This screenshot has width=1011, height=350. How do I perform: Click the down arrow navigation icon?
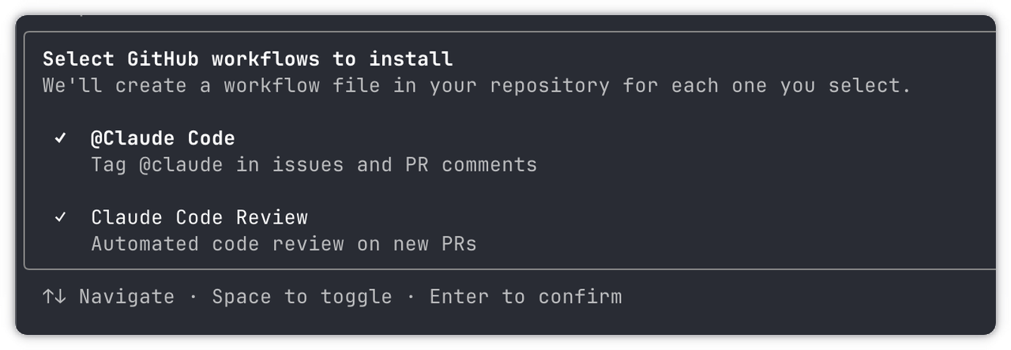[x=60, y=296]
